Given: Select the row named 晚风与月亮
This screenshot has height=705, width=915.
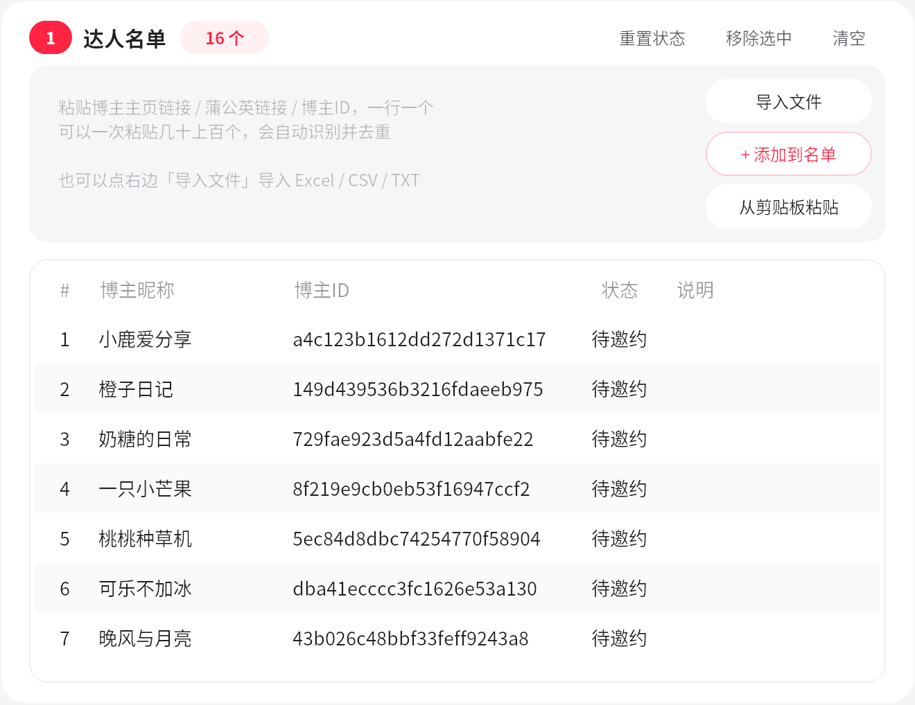Looking at the screenshot, I should (x=458, y=638).
